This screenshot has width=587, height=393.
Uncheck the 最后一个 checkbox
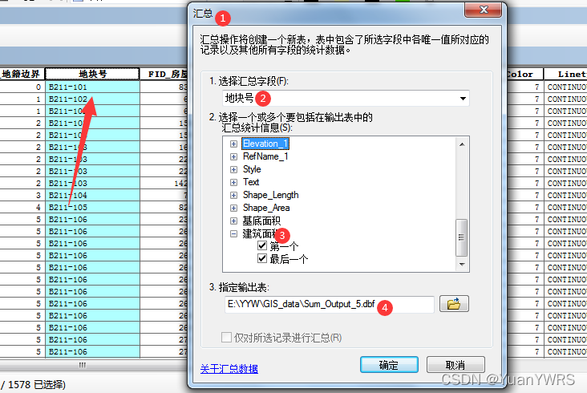(262, 258)
